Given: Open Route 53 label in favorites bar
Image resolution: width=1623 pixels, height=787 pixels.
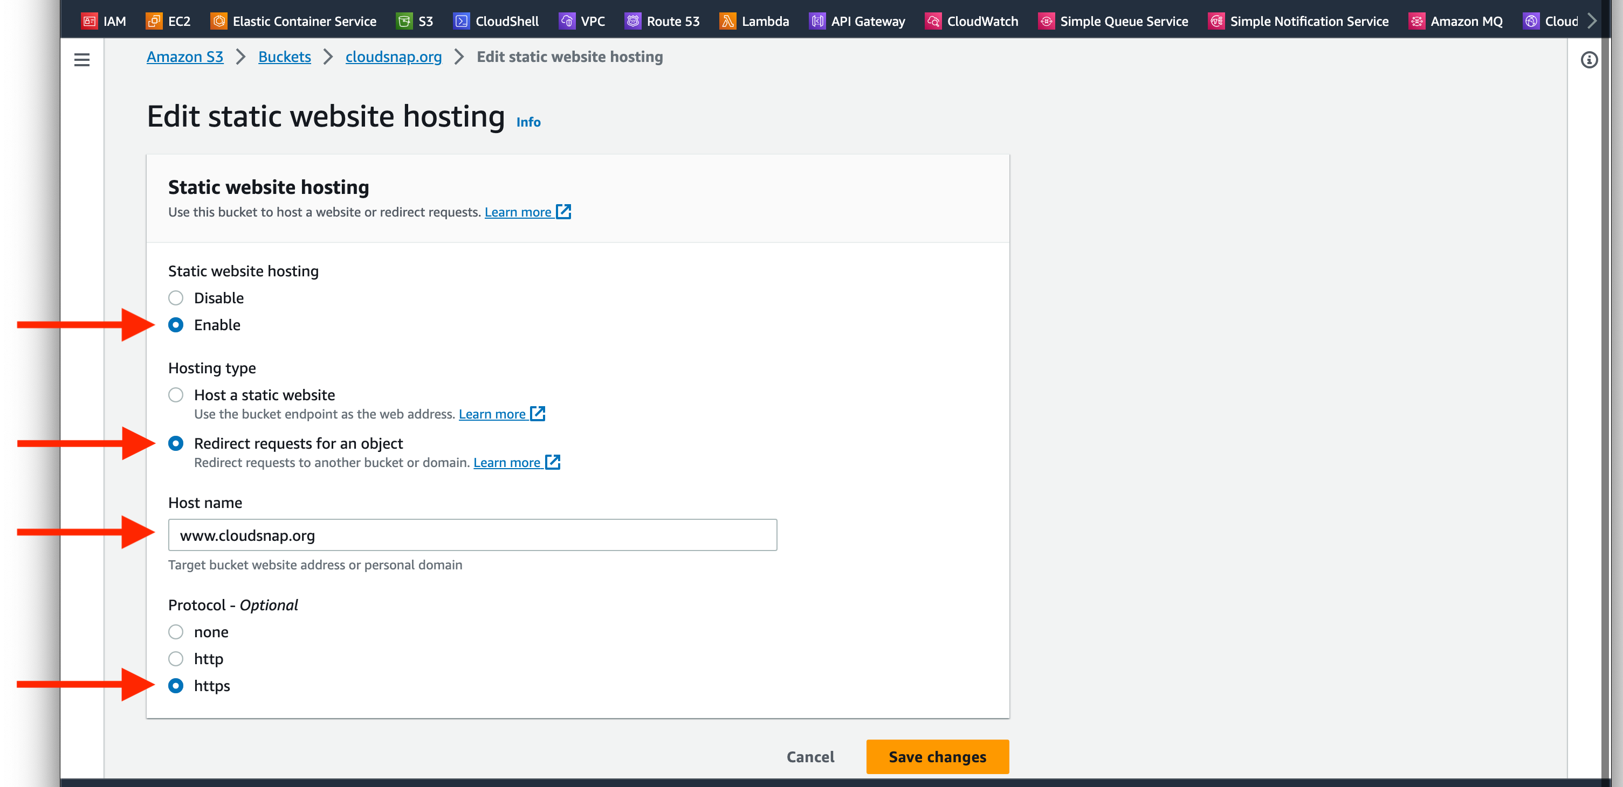Looking at the screenshot, I should [673, 22].
